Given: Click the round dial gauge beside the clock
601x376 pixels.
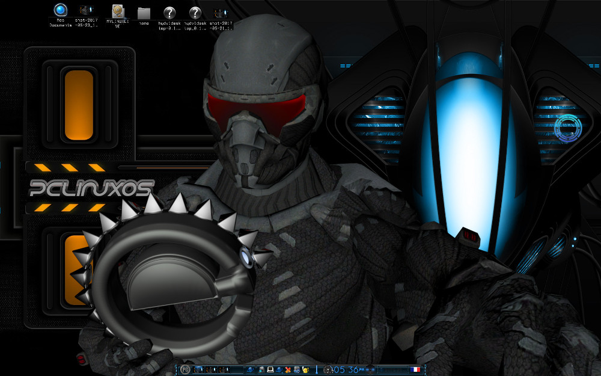Looking at the screenshot, I should 328,369.
